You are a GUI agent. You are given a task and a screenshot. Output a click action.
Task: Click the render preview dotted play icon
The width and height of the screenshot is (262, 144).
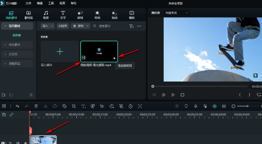point(177,106)
